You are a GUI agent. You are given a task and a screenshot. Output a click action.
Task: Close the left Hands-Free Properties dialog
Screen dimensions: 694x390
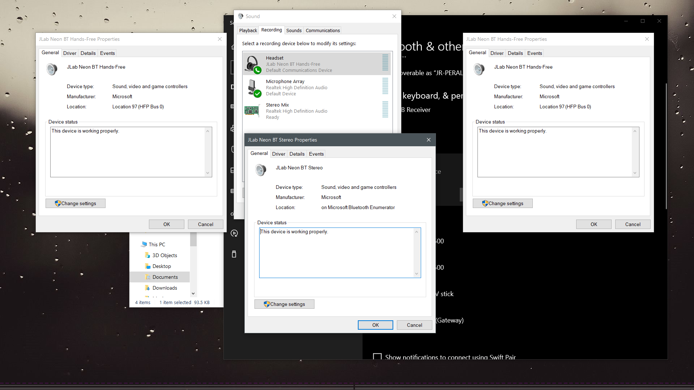pos(220,39)
